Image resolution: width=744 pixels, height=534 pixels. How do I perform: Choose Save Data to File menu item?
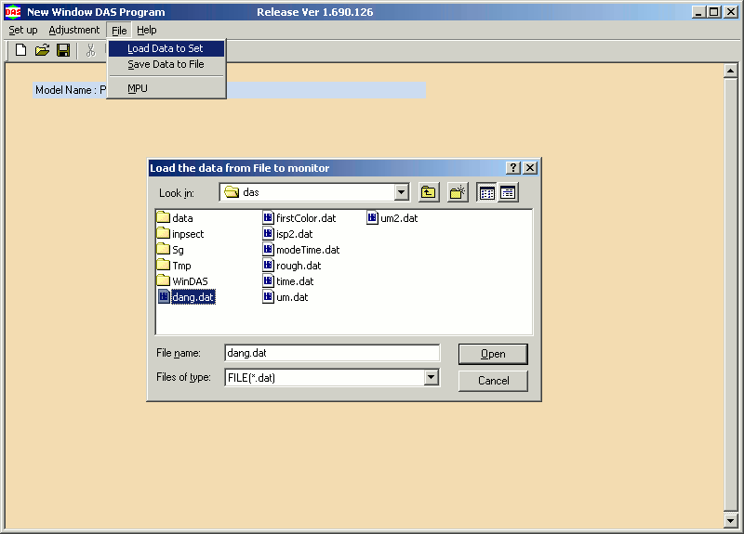tap(166, 64)
